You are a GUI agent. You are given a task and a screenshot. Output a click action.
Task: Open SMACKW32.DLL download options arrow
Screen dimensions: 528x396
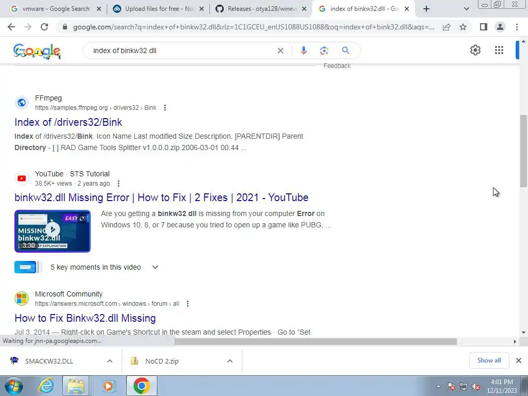coord(110,361)
